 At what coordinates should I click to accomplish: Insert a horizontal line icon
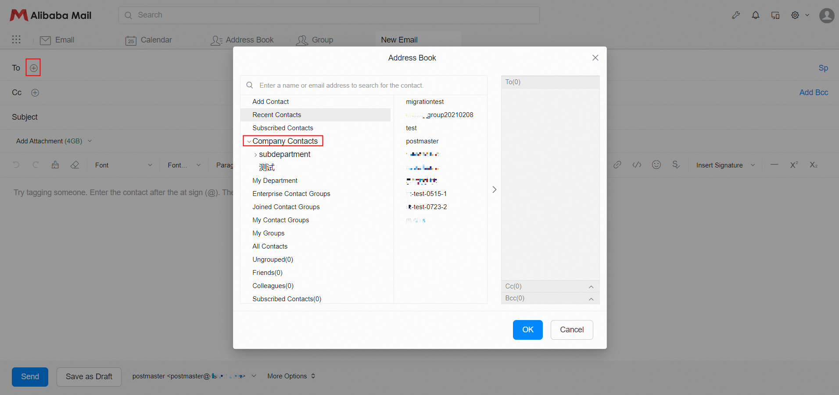tap(774, 165)
